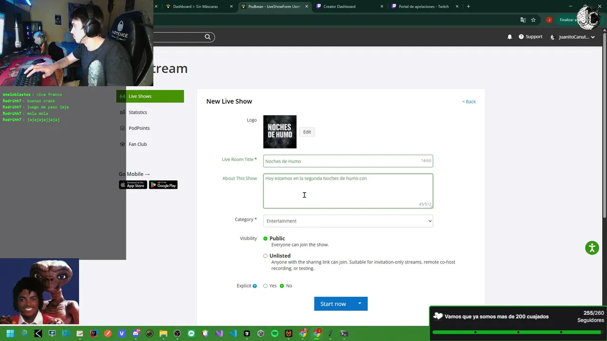This screenshot has width=607, height=341.
Task: Bookmark this page with the star icon
Action: pyautogui.click(x=533, y=20)
